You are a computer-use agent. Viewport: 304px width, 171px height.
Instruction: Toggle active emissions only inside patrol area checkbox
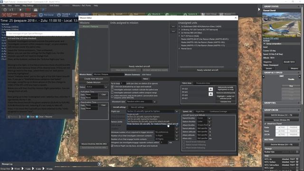(112, 96)
